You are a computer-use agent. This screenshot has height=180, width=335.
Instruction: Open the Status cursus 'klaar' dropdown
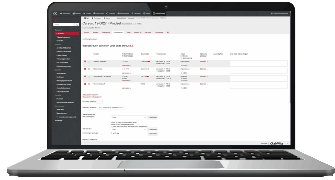(129, 129)
